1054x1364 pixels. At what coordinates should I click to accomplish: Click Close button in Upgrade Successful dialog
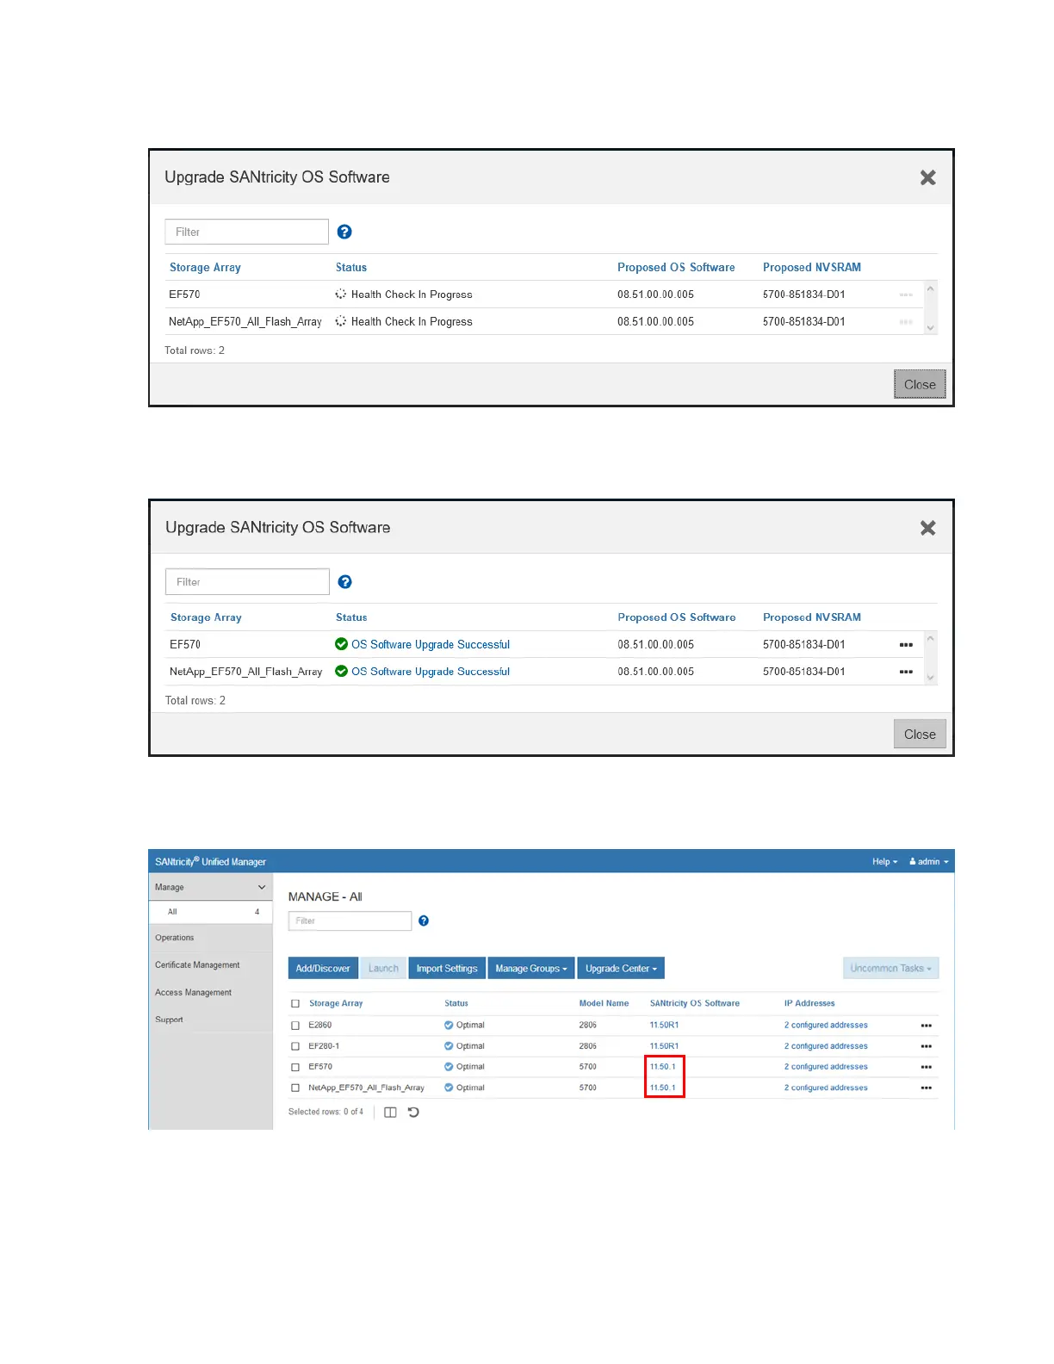coord(920,735)
